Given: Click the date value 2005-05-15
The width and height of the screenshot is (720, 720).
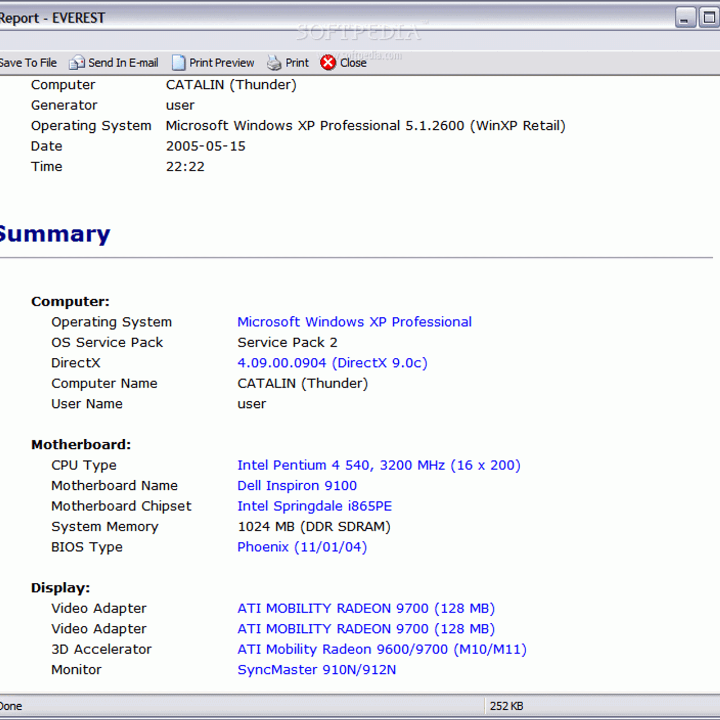Looking at the screenshot, I should (x=206, y=146).
